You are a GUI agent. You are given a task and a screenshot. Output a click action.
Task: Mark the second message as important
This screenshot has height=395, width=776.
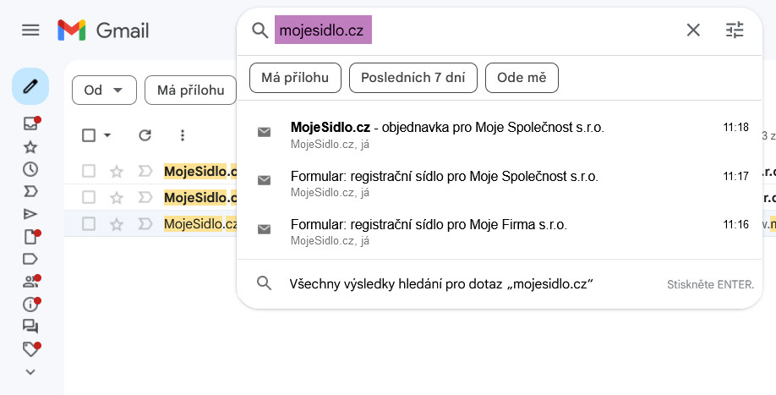tap(145, 198)
